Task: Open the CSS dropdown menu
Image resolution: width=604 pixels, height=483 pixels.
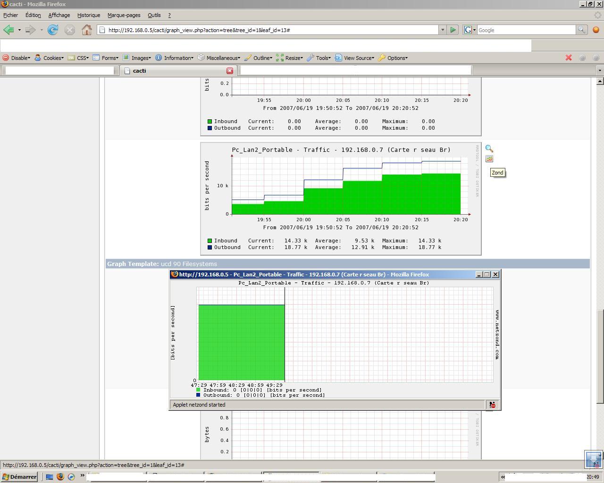Action: click(78, 58)
